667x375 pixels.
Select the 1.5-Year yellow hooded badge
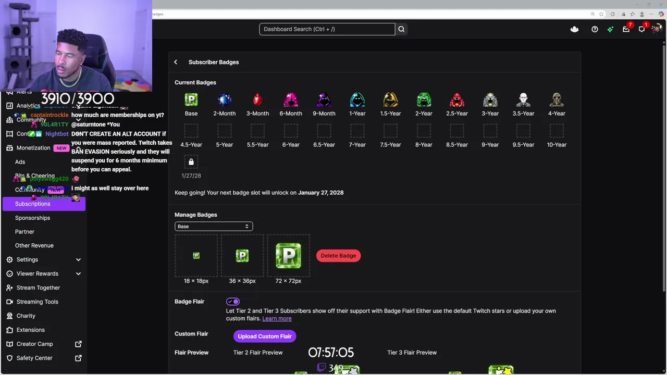[390, 99]
